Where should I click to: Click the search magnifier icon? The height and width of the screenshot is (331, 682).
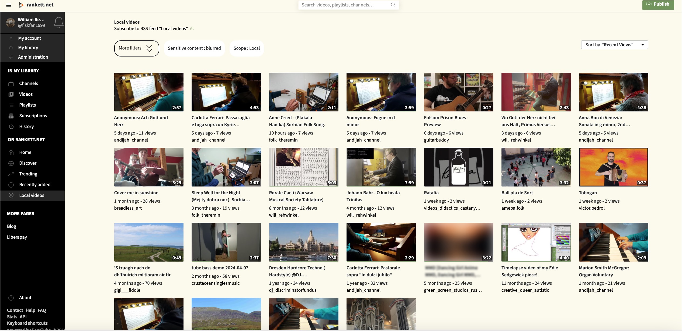393,5
